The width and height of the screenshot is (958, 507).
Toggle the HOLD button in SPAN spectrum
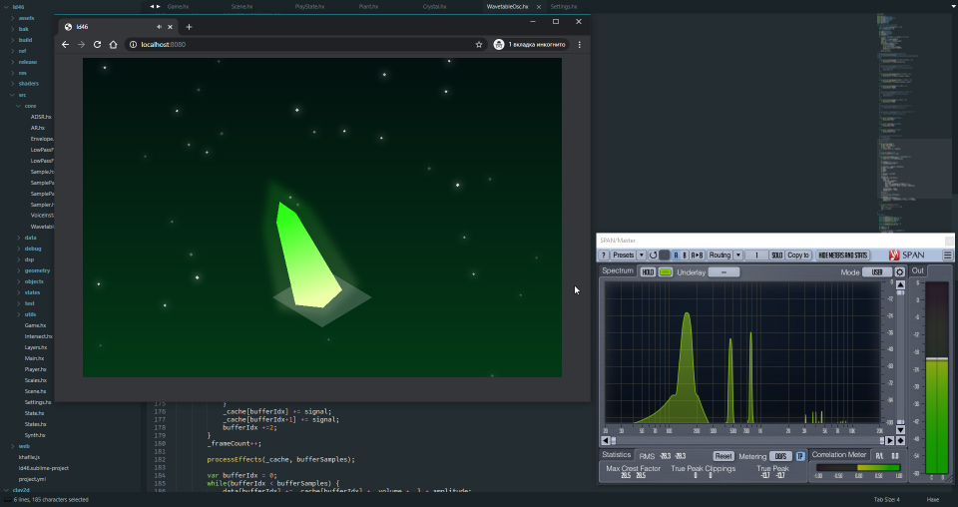(x=648, y=271)
